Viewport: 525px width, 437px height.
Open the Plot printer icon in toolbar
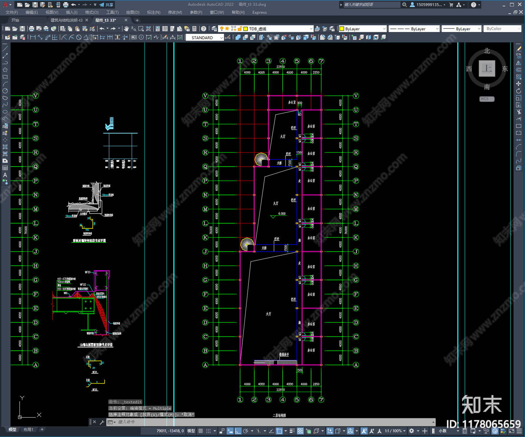(x=31, y=29)
